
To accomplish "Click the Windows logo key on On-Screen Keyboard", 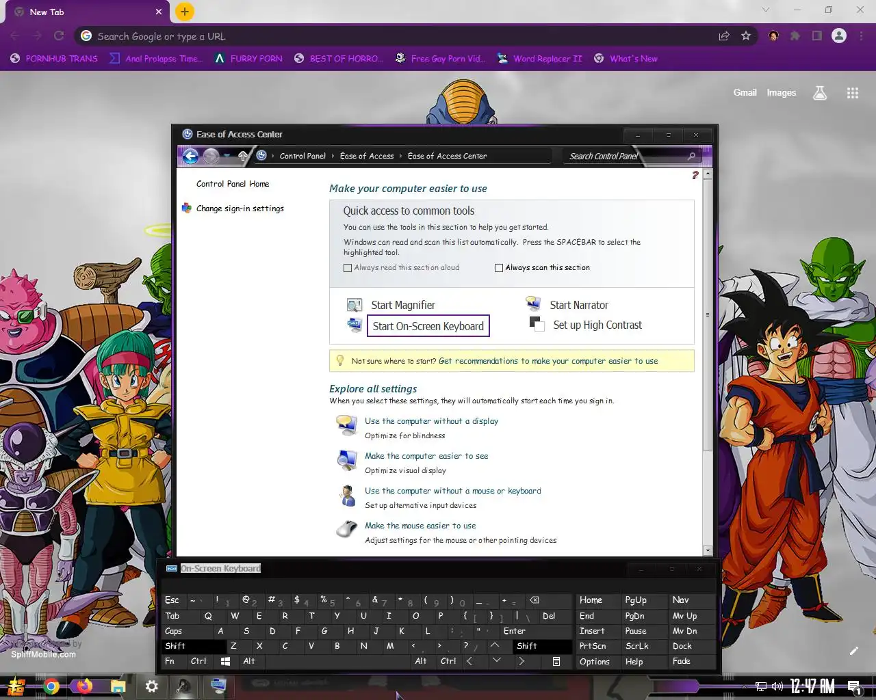I will [x=225, y=661].
